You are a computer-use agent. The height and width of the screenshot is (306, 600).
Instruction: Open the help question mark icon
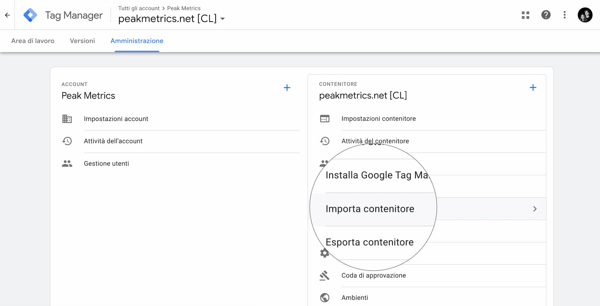pyautogui.click(x=546, y=15)
